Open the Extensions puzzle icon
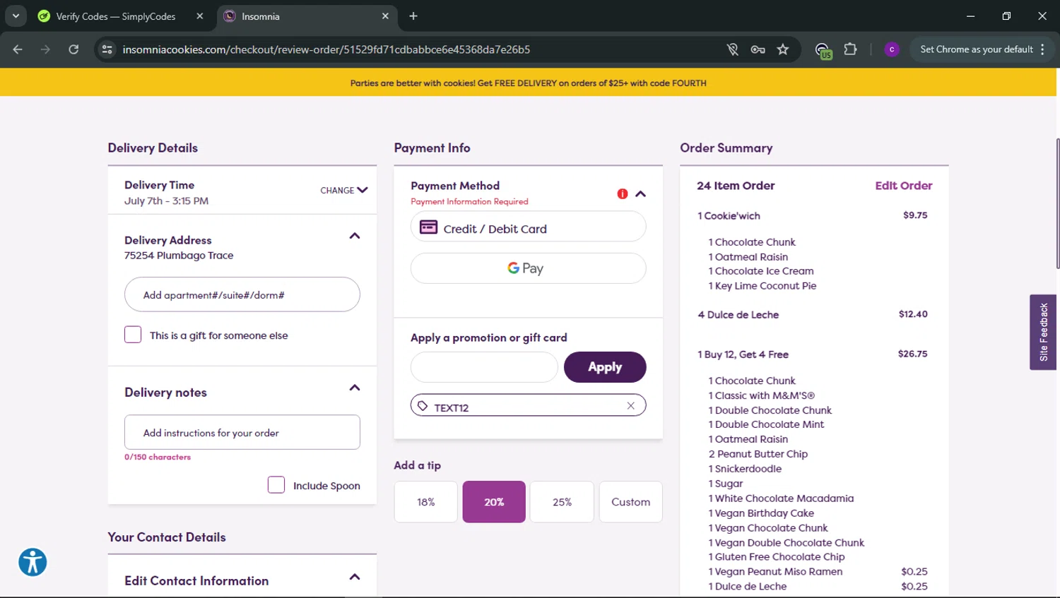This screenshot has width=1060, height=598. pyautogui.click(x=850, y=49)
